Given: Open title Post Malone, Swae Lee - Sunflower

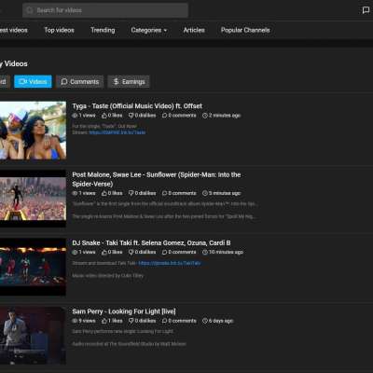Looking at the screenshot, I should pyautogui.click(x=157, y=179).
